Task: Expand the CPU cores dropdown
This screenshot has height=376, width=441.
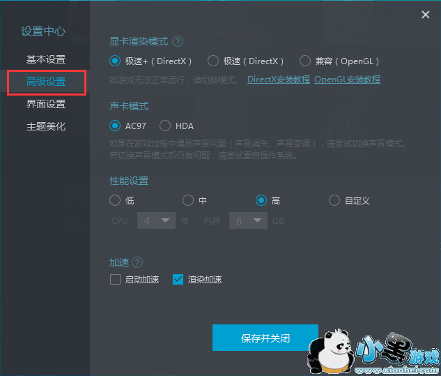Action: [x=156, y=220]
